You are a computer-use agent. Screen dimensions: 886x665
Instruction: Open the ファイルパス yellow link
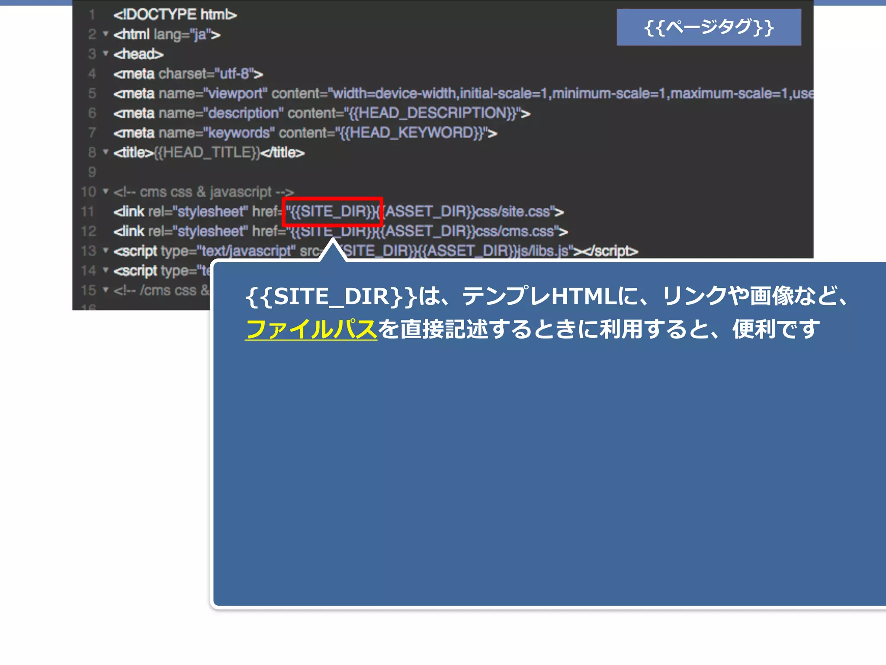click(x=311, y=329)
